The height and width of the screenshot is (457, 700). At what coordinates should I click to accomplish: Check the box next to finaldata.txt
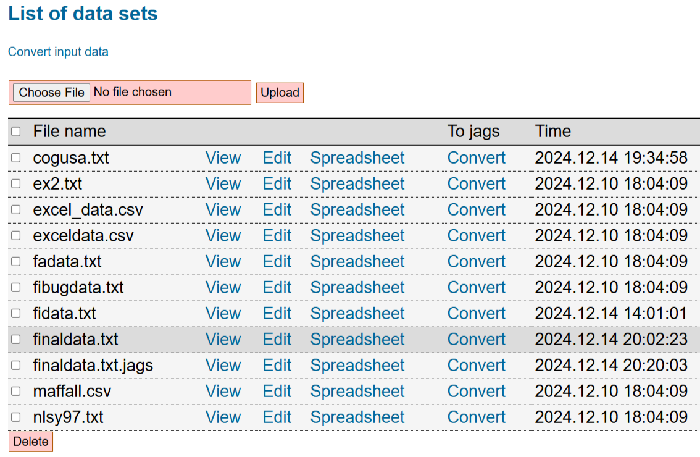[x=16, y=340]
